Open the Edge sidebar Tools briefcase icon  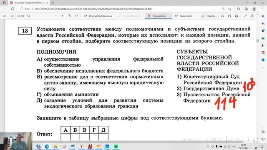(263, 38)
